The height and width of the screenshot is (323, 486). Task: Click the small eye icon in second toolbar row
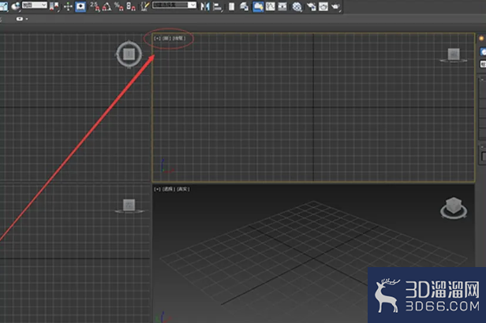[20, 19]
